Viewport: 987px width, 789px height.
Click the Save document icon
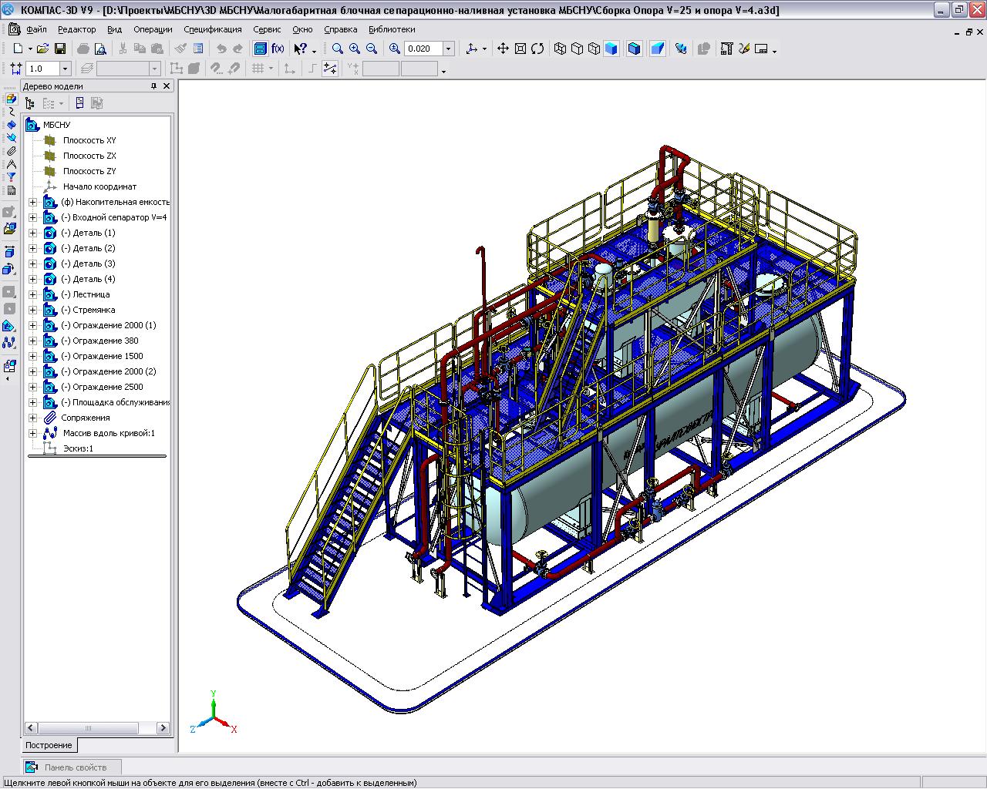[60, 49]
